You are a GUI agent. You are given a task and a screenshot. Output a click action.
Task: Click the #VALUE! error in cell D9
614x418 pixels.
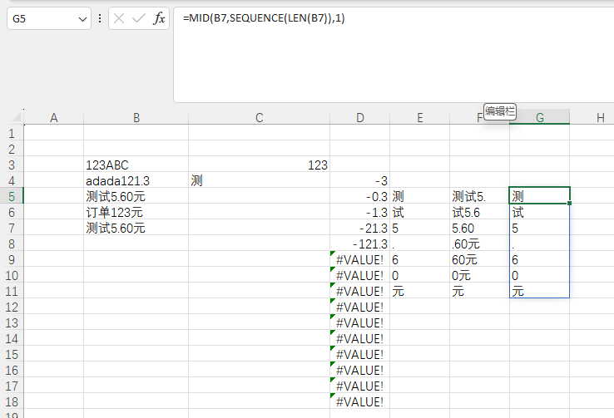(x=360, y=259)
